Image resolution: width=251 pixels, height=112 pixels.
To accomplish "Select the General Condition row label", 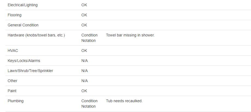I will point(23,25).
